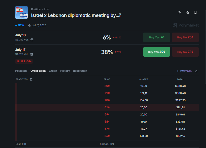This screenshot has height=148, width=206.
Task: Click the market title heading
Action: point(76,15)
